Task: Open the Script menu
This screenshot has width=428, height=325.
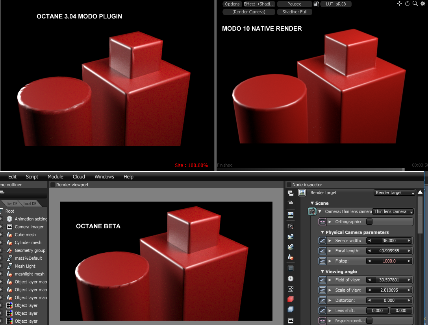Action: click(32, 176)
